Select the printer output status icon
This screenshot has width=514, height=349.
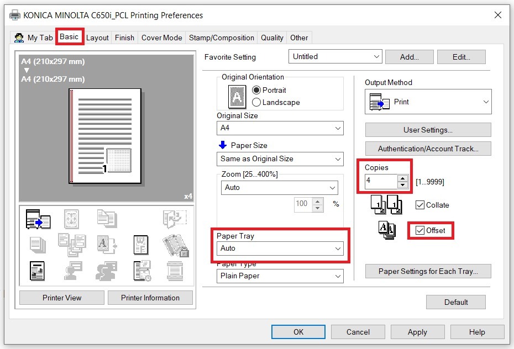point(38,219)
